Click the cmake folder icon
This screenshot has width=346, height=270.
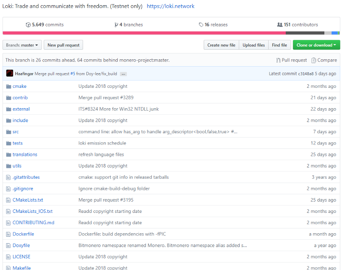coord(9,86)
